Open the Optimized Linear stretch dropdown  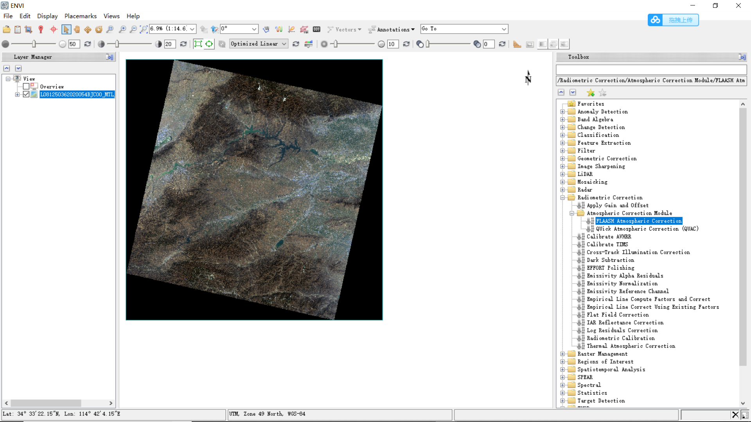point(259,44)
